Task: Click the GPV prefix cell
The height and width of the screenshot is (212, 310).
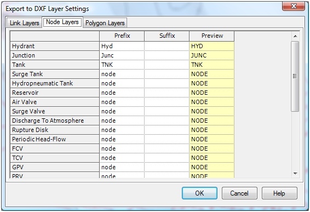Action: [122, 167]
